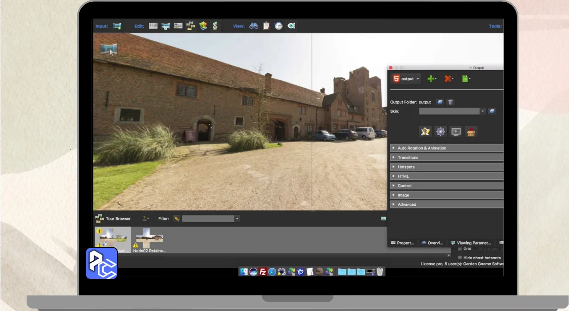
Task: Open FileZilla from the Dock
Action: (263, 272)
